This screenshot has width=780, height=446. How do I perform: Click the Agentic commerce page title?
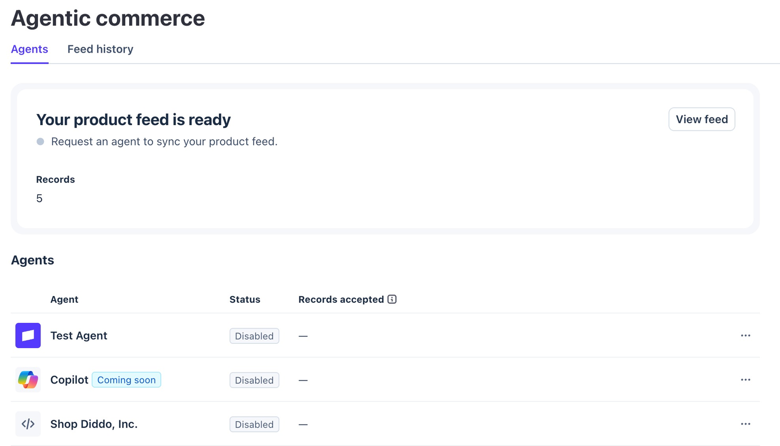tap(108, 19)
